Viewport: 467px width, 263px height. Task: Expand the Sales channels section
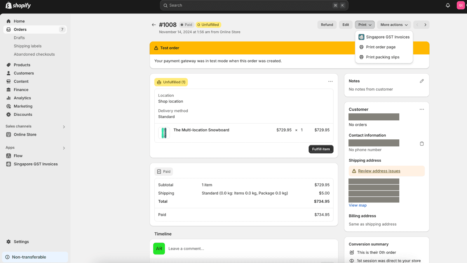click(64, 127)
